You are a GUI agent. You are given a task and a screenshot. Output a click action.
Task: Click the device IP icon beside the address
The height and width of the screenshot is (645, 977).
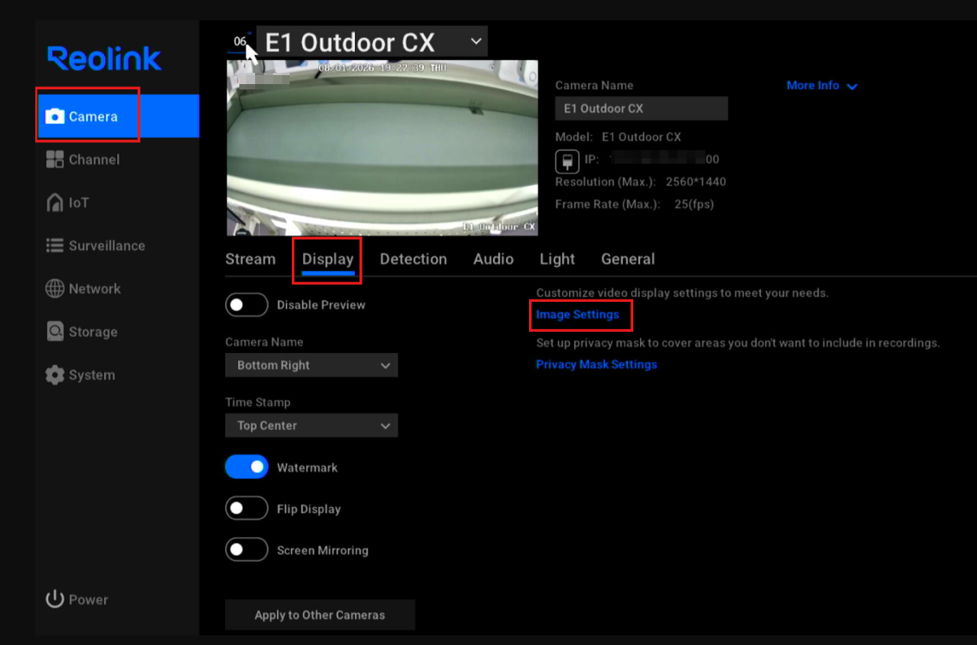(x=567, y=161)
